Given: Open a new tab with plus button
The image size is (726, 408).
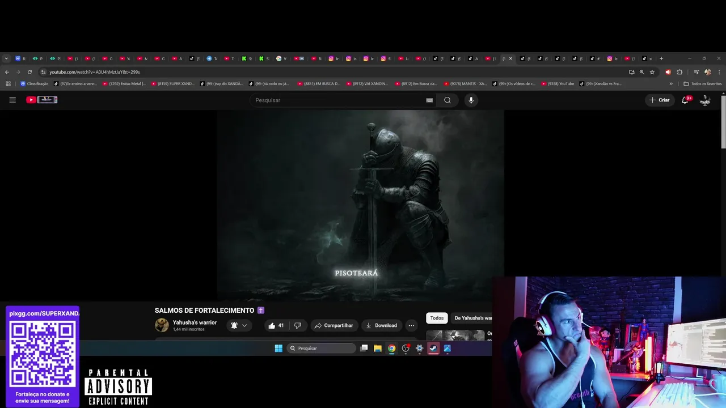Looking at the screenshot, I should tap(661, 58).
